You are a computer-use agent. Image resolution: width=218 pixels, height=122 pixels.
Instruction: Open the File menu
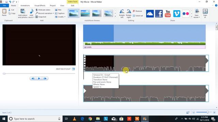[x=4, y=5]
